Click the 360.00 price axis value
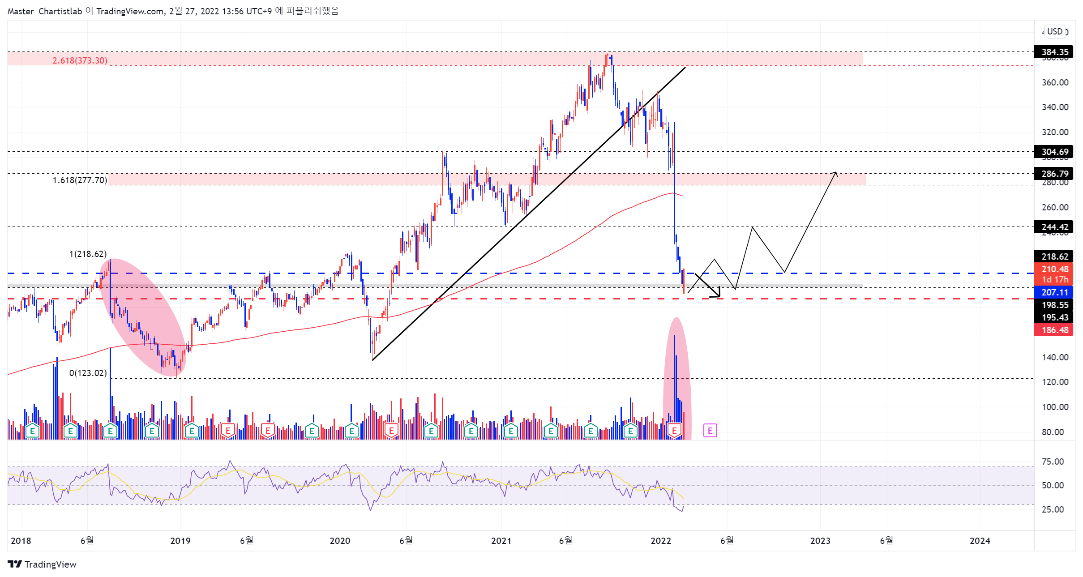The width and height of the screenshot is (1083, 577). pyautogui.click(x=1055, y=82)
